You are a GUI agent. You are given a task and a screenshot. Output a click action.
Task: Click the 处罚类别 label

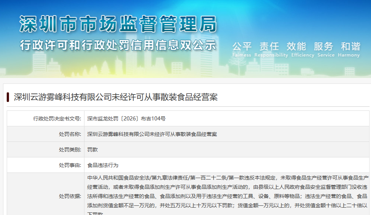coord(70,150)
